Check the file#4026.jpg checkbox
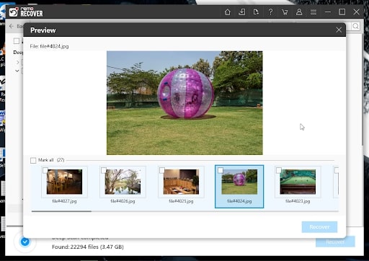 coord(104,170)
